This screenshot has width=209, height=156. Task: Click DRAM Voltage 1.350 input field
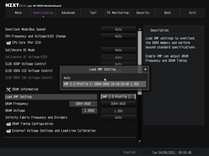118,111
